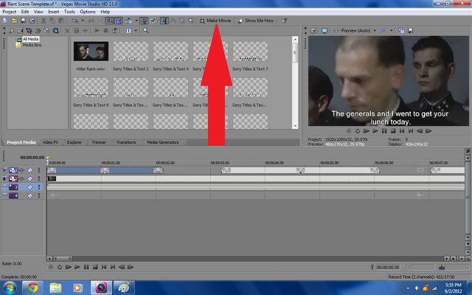Viewport: 472px width, 295px height.
Task: Select Sony Titles & Text 2 media
Action: pos(131,51)
